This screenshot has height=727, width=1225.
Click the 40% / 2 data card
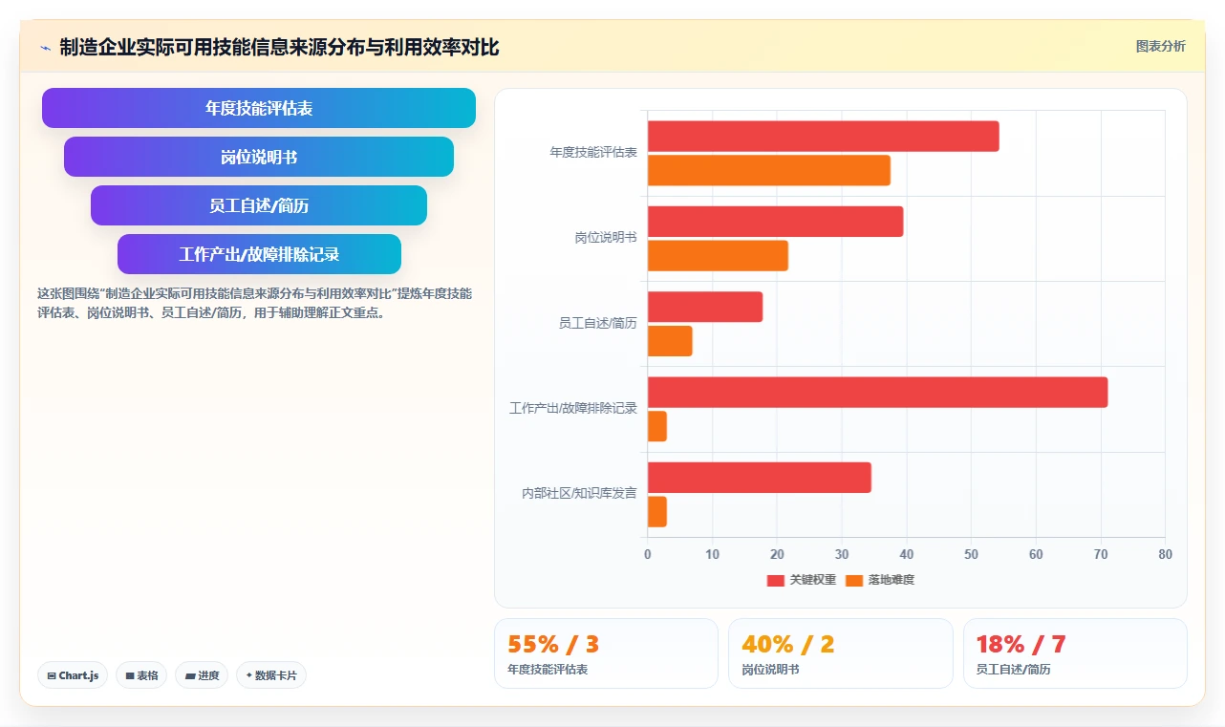click(x=841, y=653)
